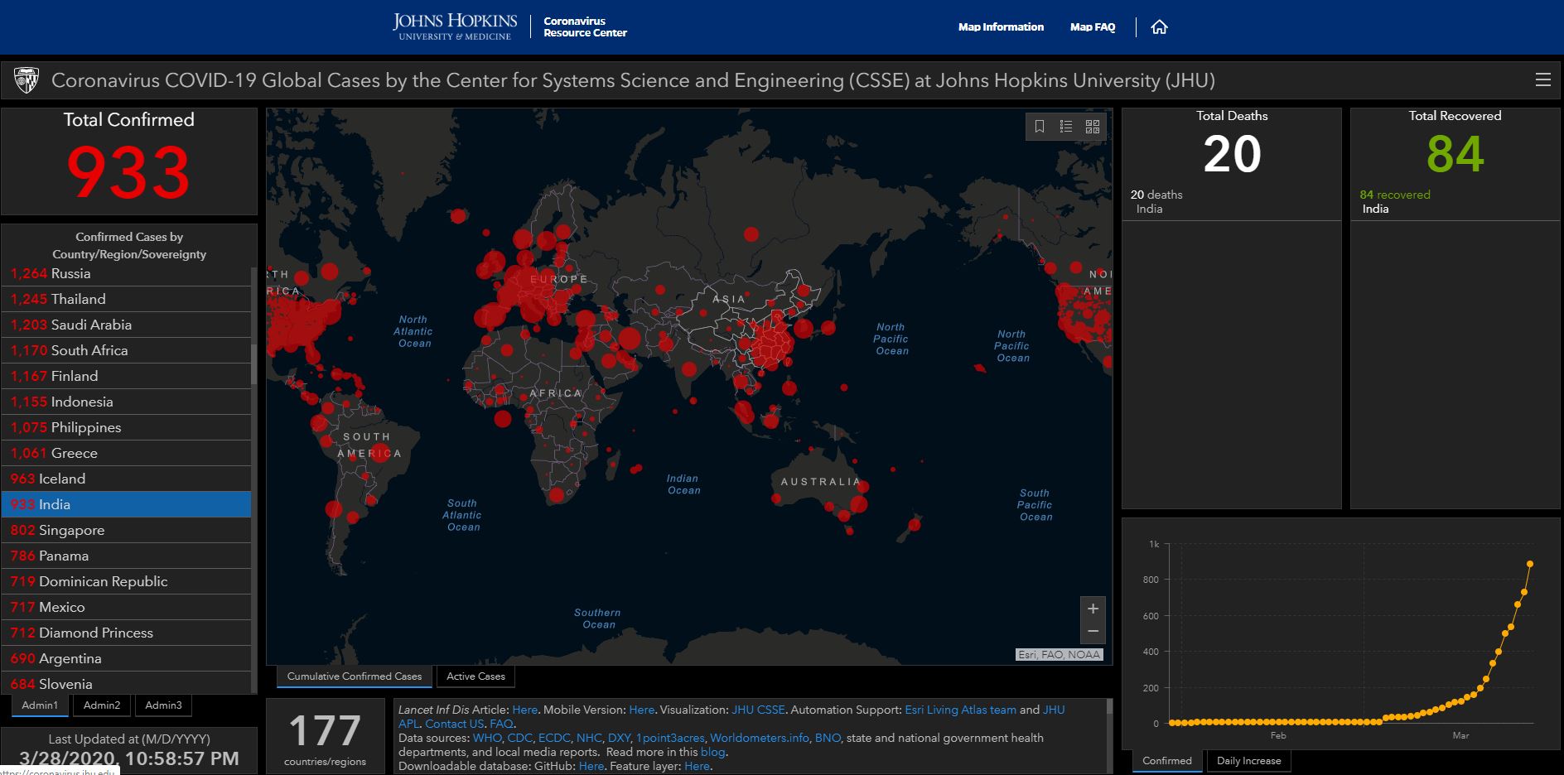1564x775 pixels.
Task: Open the WHO data source link
Action: pos(487,738)
